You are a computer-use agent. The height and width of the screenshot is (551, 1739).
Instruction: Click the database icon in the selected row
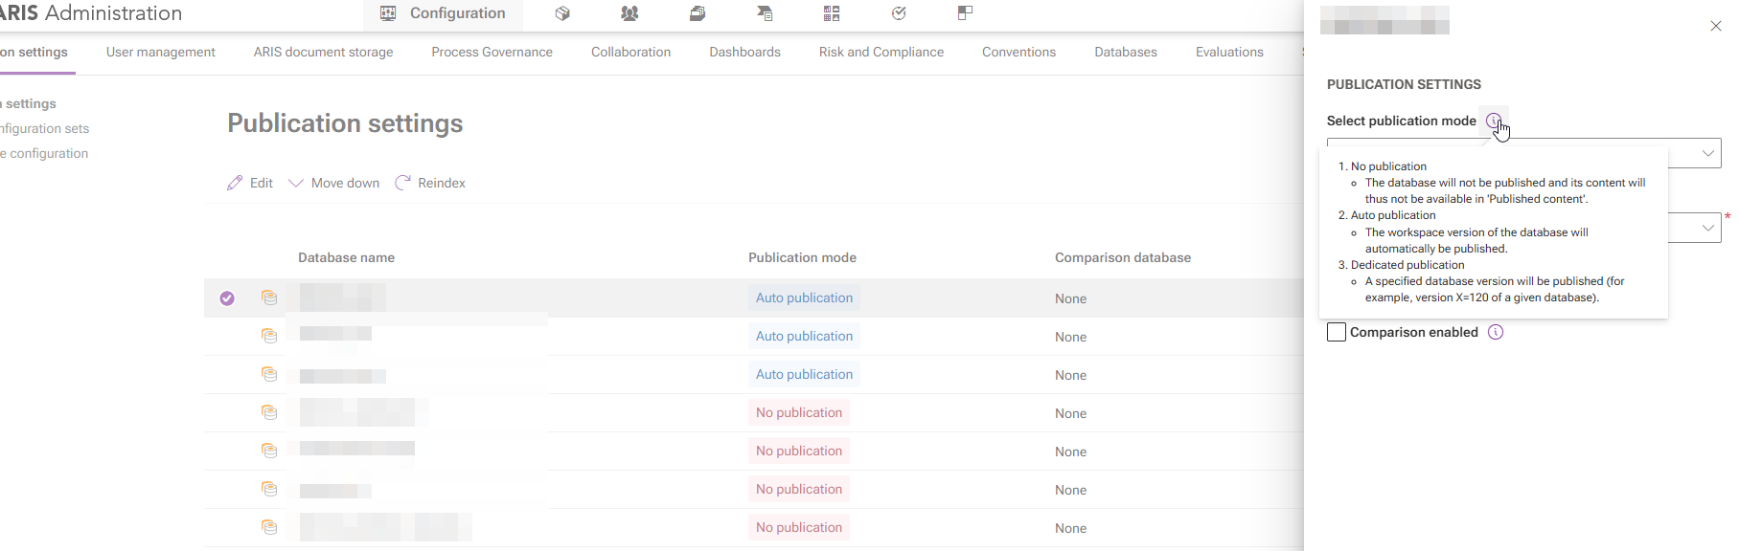tap(269, 298)
